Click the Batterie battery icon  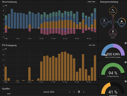tap(113, 31)
